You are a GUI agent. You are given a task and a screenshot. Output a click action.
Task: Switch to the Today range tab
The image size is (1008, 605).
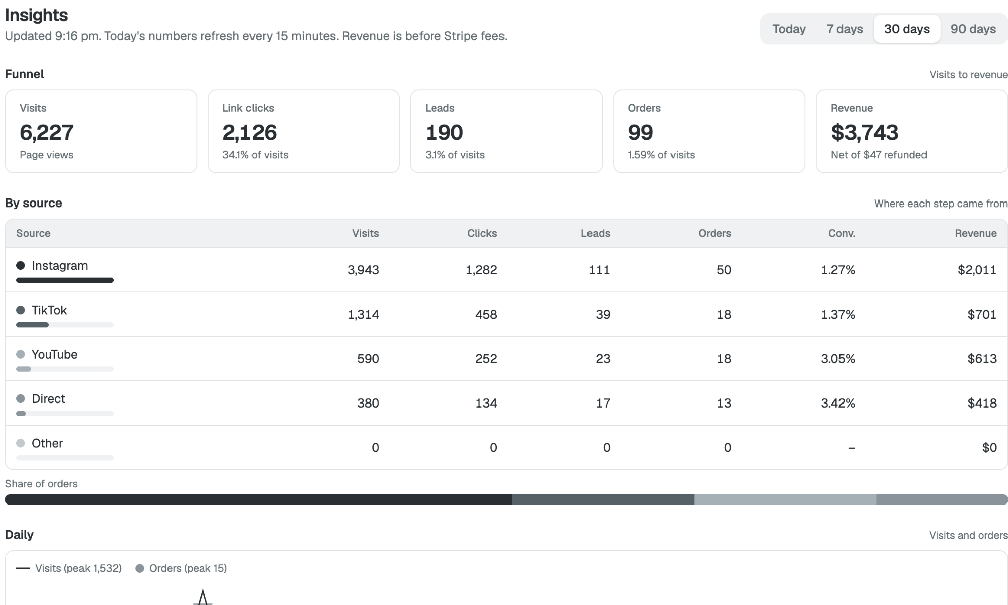(x=789, y=29)
